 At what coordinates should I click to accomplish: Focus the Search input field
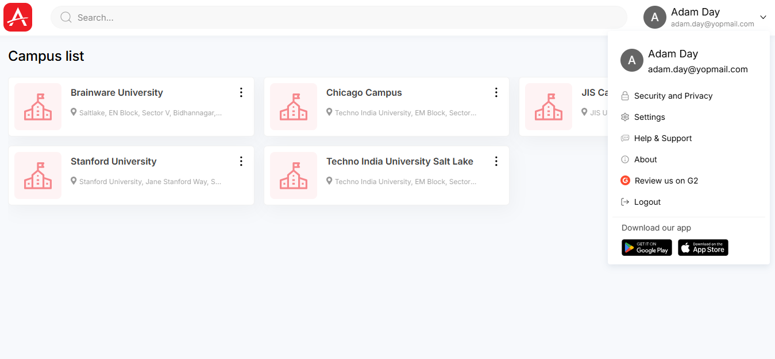(x=339, y=17)
